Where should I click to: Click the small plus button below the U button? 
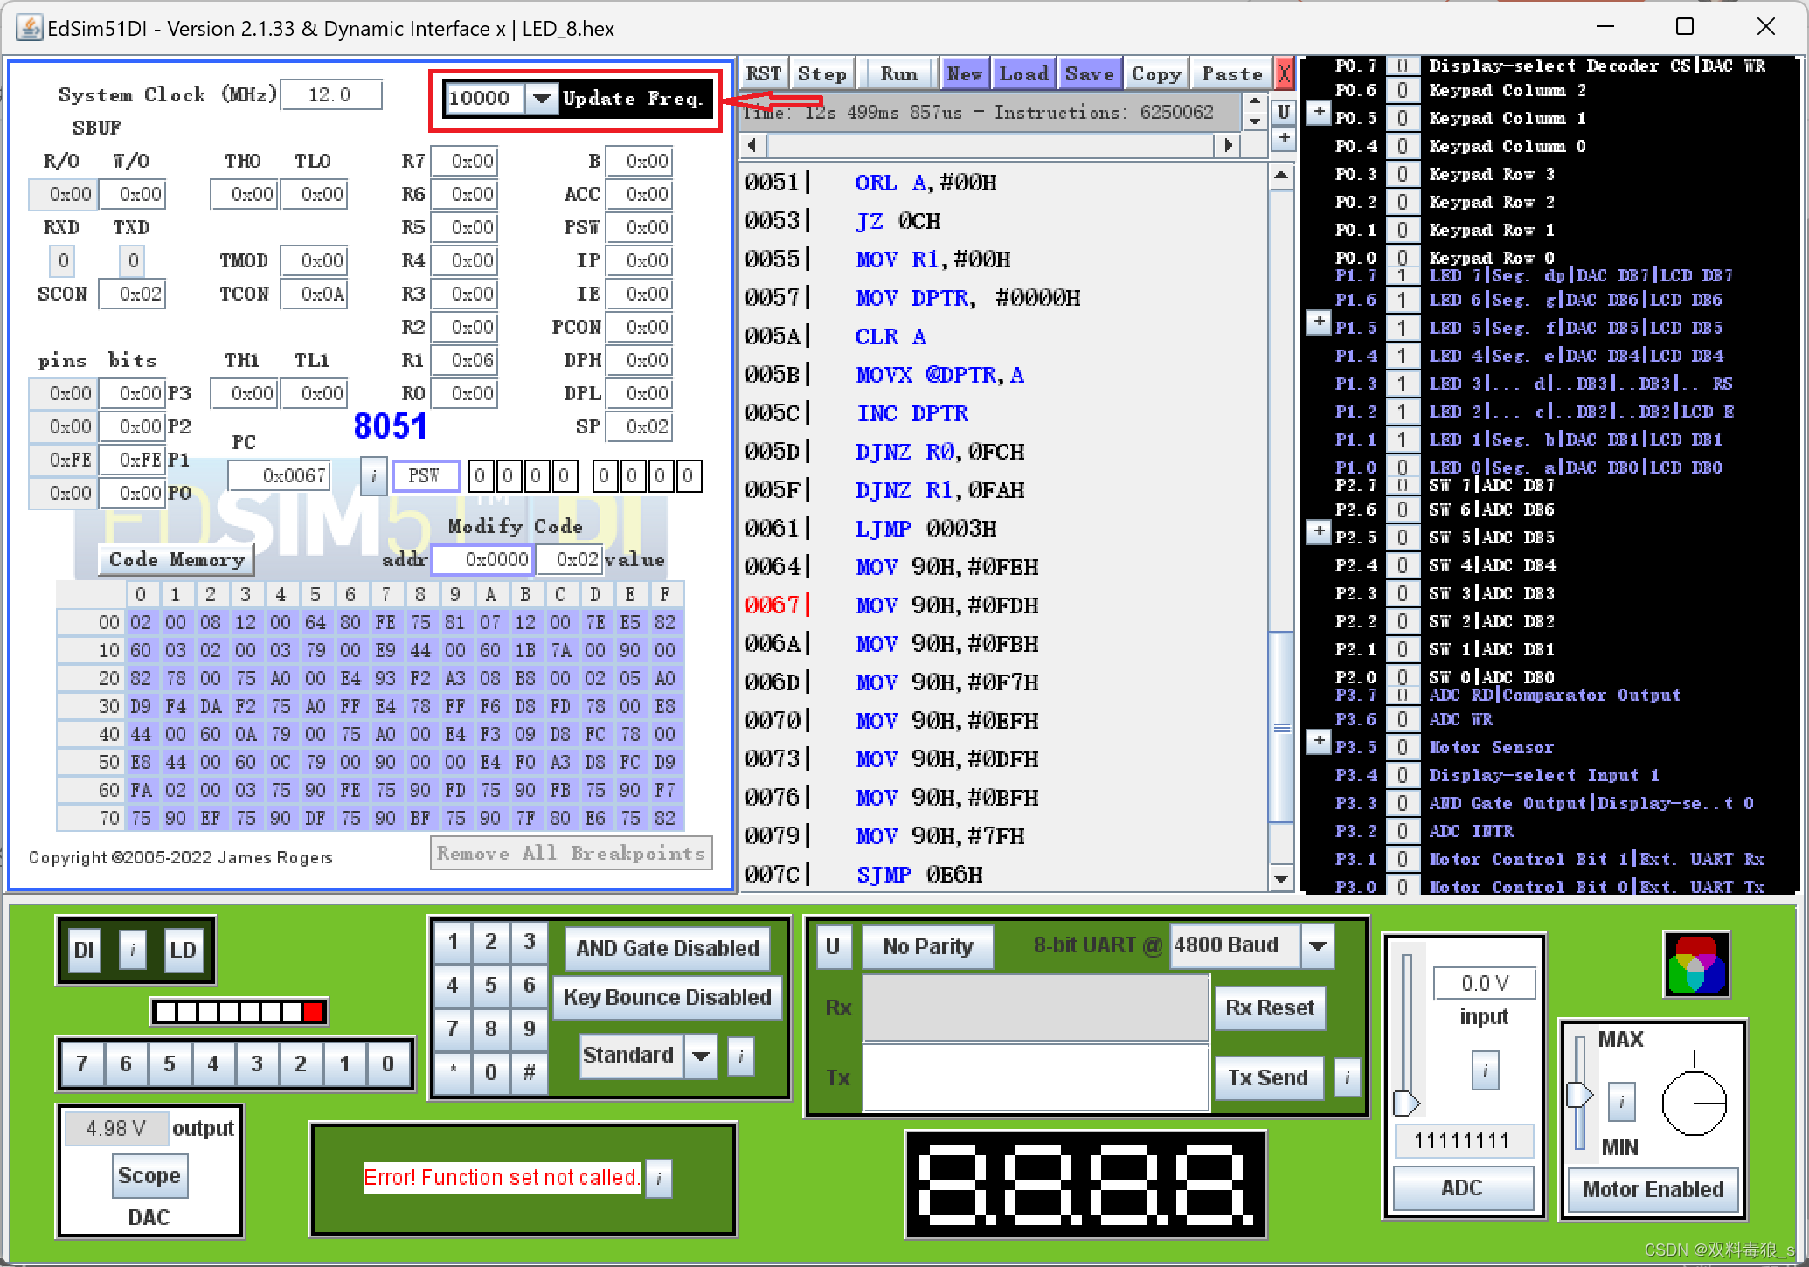[x=1283, y=138]
